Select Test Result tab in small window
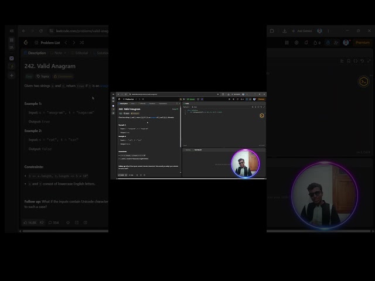The height and width of the screenshot is (281, 375). 197,150
